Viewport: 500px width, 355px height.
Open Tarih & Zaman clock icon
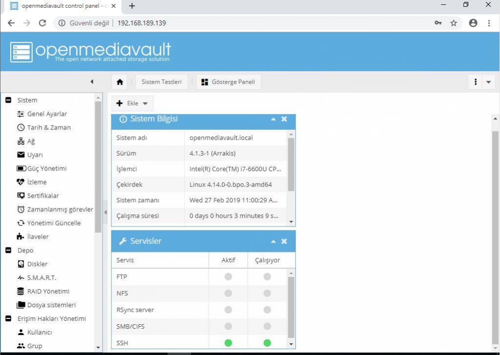pyautogui.click(x=21, y=127)
